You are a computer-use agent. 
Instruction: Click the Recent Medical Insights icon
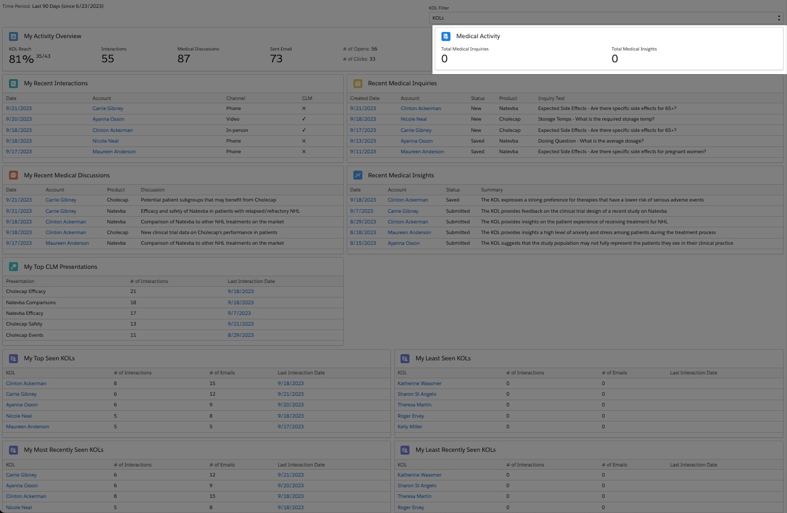click(x=358, y=176)
